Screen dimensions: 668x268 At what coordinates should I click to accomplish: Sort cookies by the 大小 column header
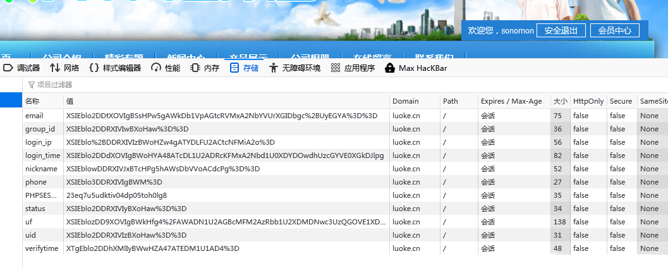[x=560, y=101]
